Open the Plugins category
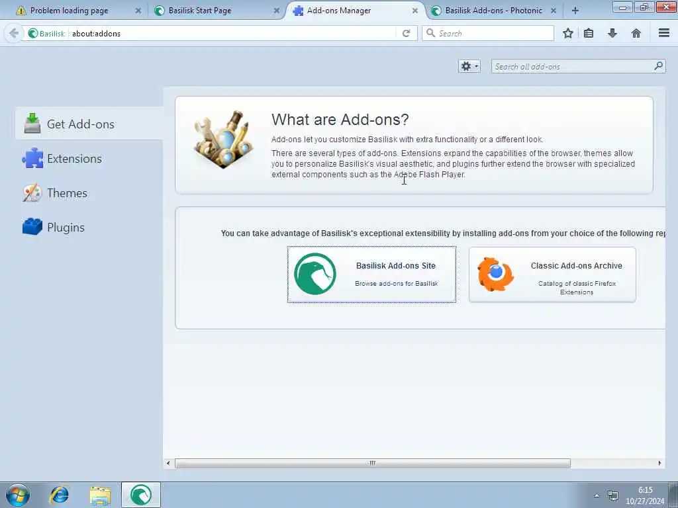Screen dimensions: 678x508 pos(89,228)
